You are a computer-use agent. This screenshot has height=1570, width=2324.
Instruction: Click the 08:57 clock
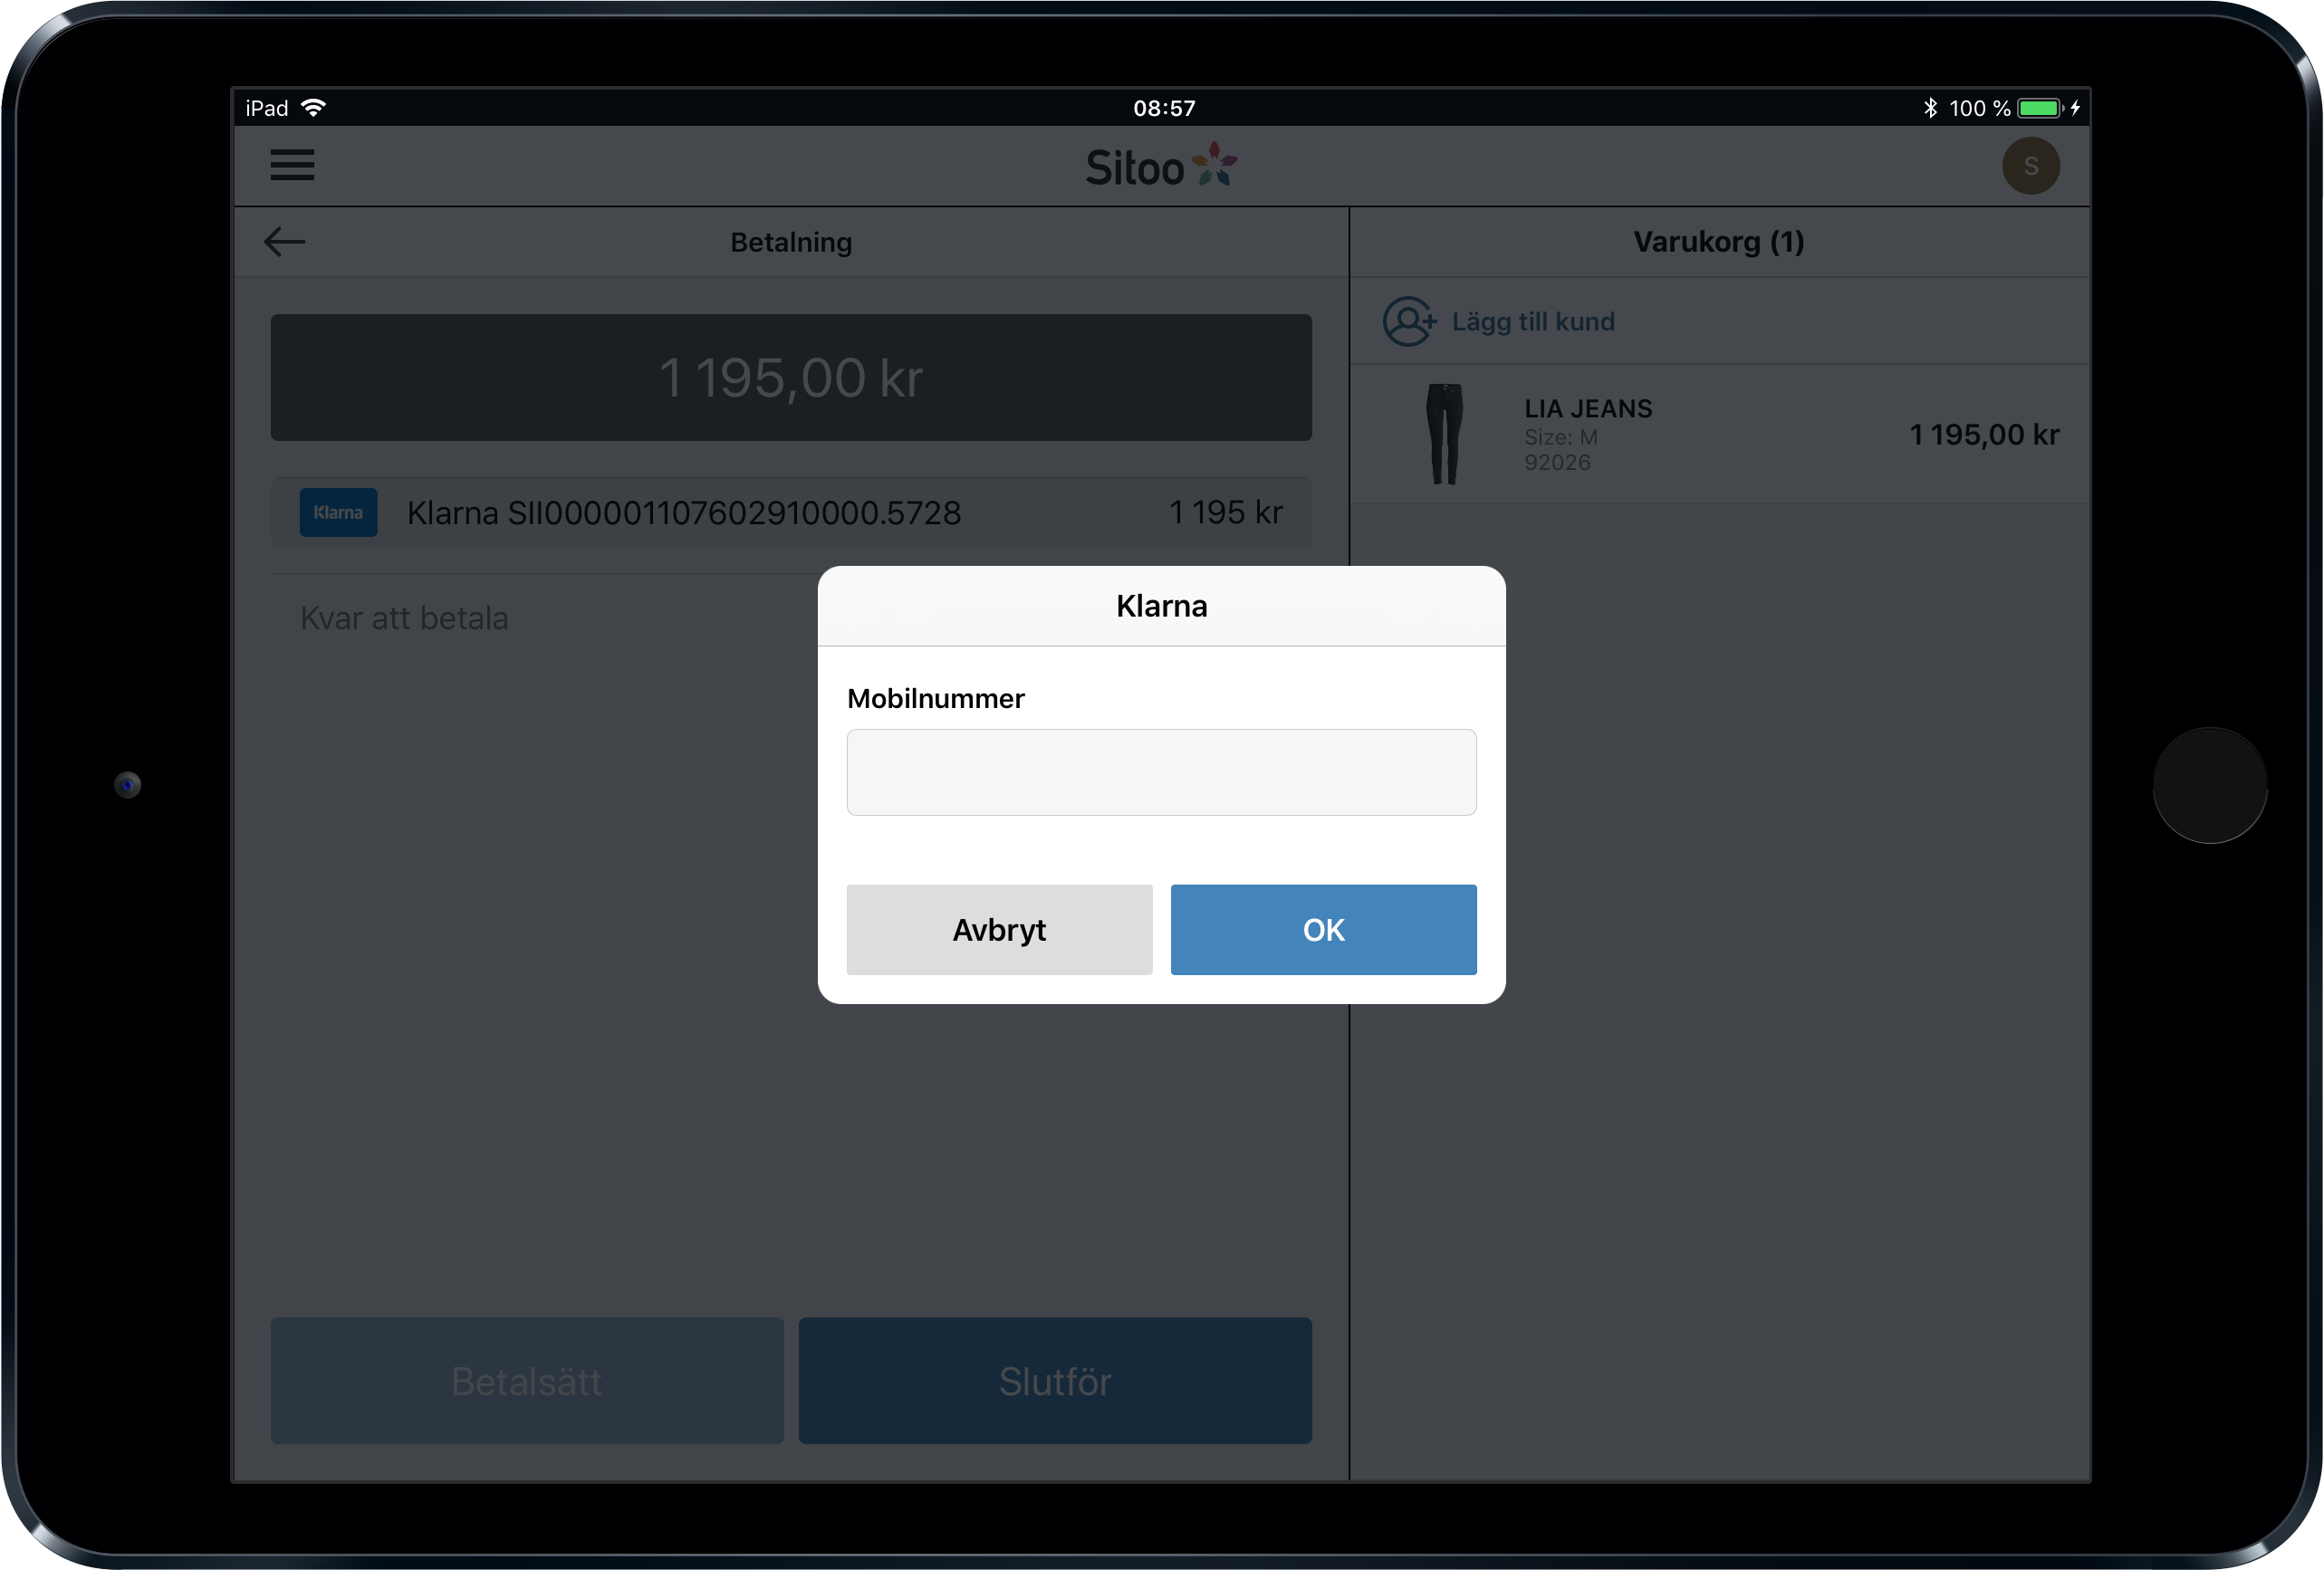[x=1164, y=108]
